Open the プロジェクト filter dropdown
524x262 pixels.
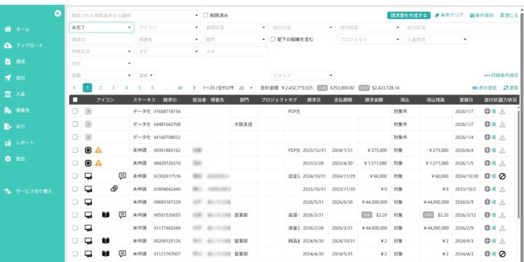pos(370,39)
